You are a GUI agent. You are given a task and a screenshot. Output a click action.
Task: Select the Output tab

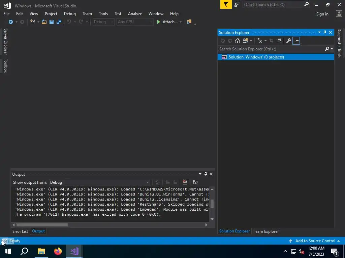[x=38, y=231]
